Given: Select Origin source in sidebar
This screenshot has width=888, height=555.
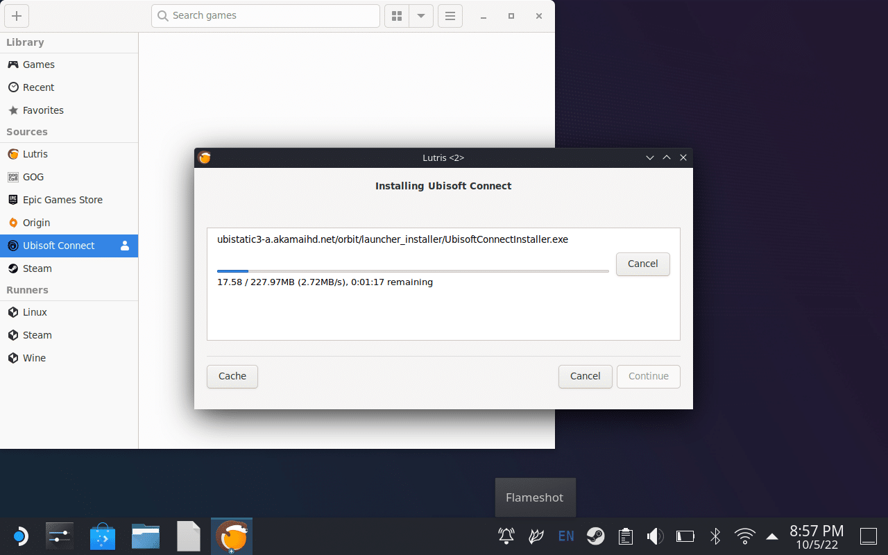Looking at the screenshot, I should pyautogui.click(x=69, y=223).
